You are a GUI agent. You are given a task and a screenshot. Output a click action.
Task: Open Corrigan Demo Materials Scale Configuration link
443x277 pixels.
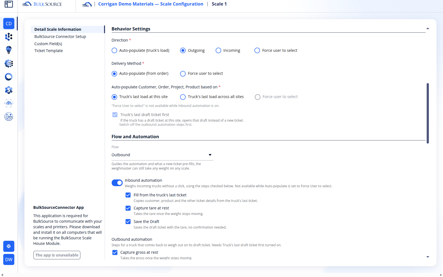[151, 4]
